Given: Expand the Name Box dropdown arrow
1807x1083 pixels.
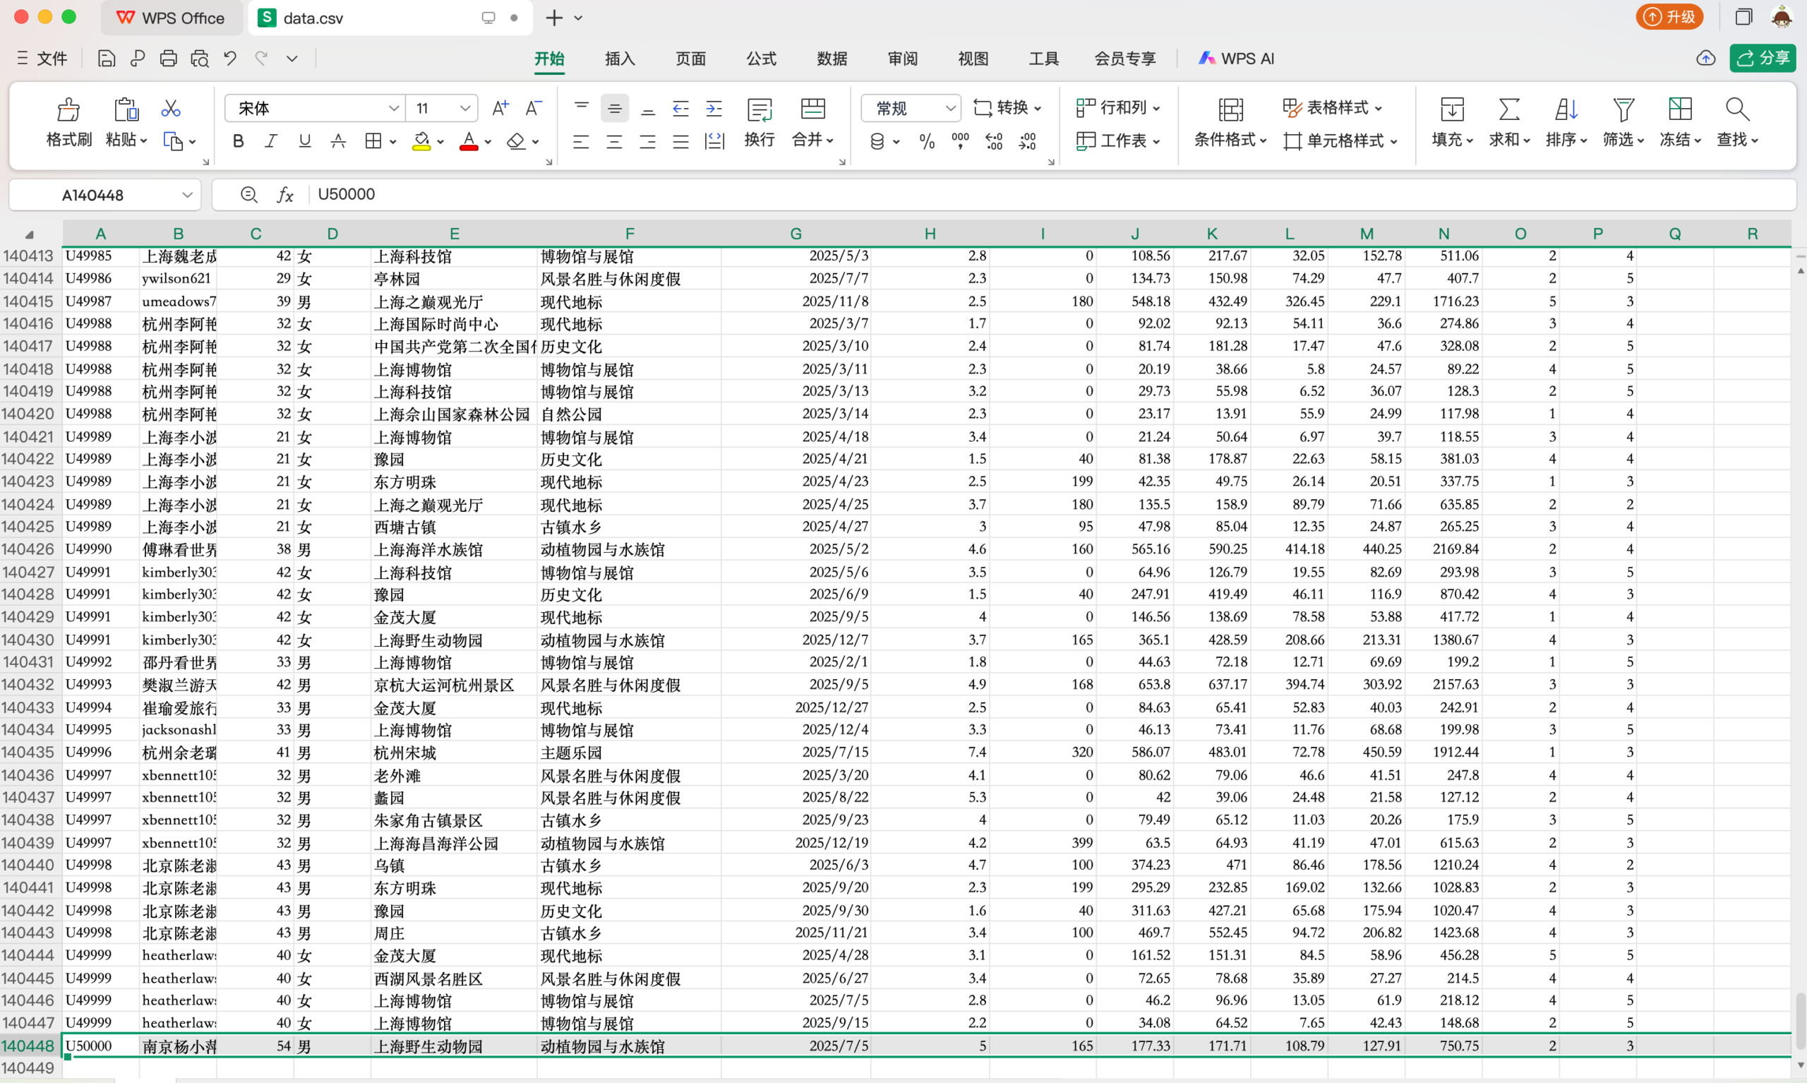Looking at the screenshot, I should 187,194.
